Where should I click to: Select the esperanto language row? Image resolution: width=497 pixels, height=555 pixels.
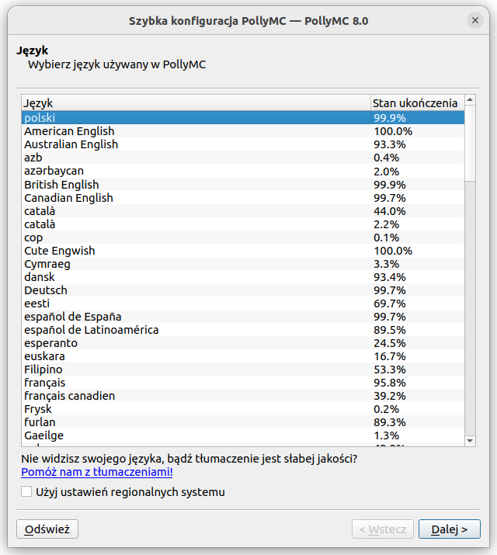point(51,343)
